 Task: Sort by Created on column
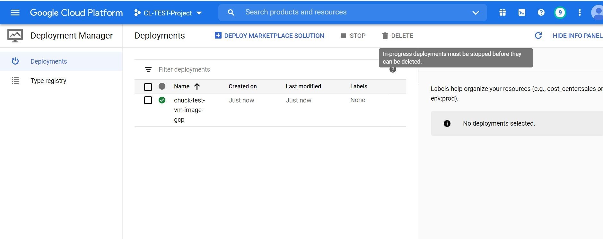click(243, 86)
